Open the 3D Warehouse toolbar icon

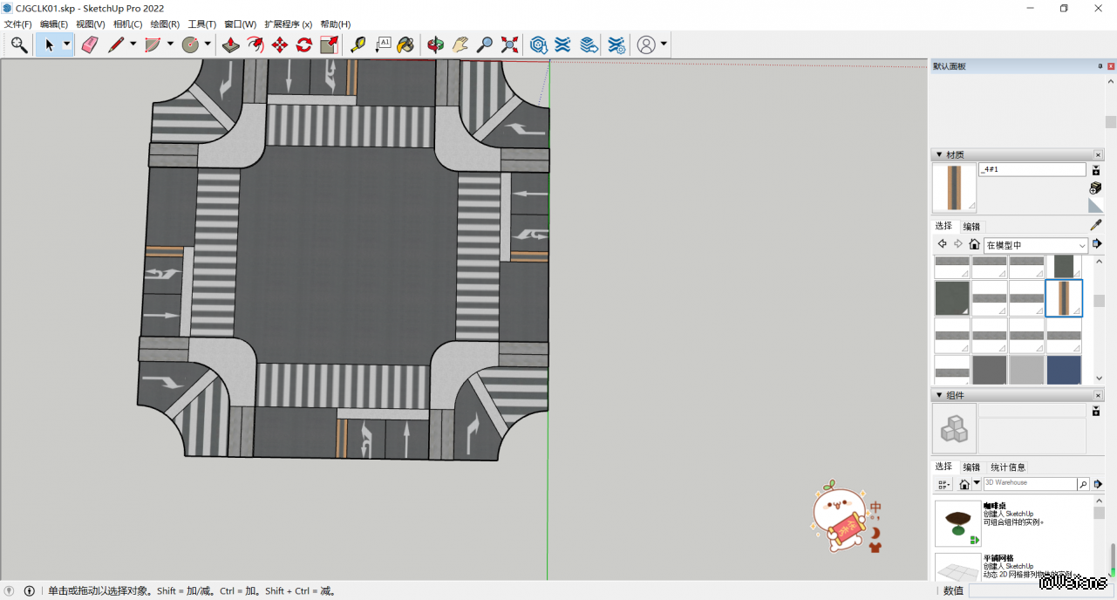pos(539,45)
